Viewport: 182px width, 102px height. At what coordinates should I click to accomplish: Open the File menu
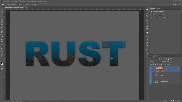pyautogui.click(x=5, y=1)
